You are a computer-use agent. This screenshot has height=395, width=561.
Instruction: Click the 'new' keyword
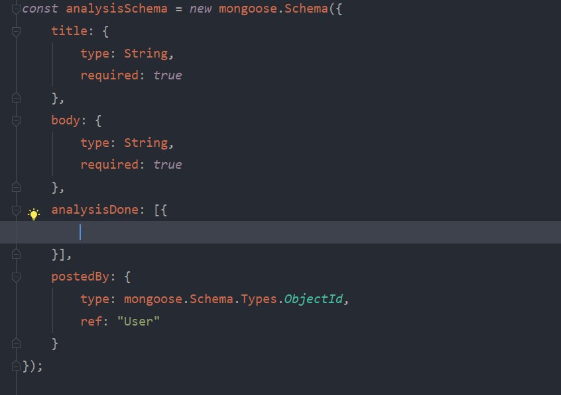click(x=200, y=9)
